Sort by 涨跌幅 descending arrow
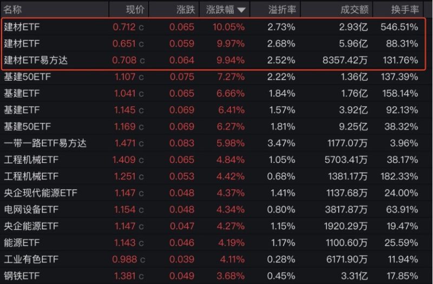The height and width of the screenshot is (284, 433). pyautogui.click(x=241, y=10)
